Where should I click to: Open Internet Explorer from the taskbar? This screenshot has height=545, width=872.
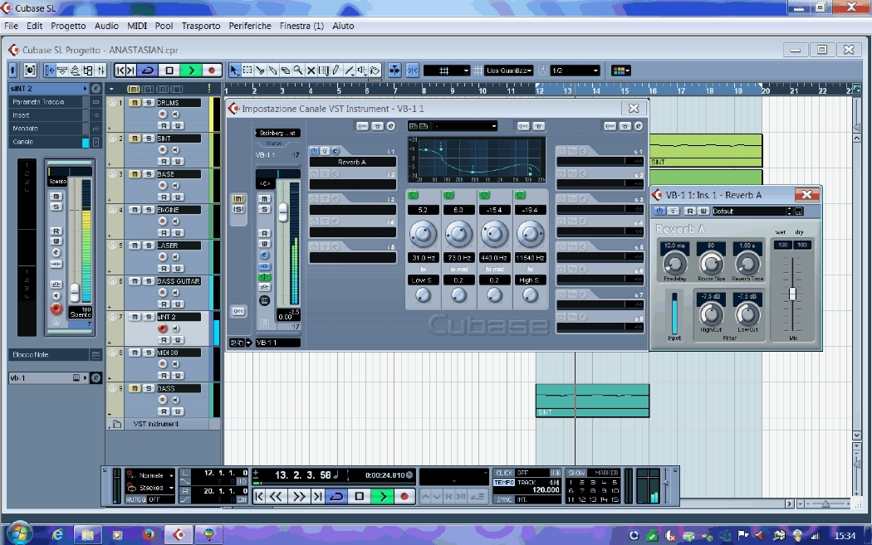[57, 535]
